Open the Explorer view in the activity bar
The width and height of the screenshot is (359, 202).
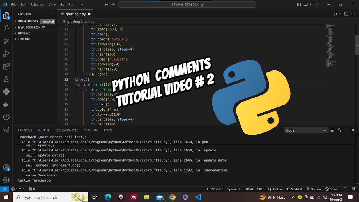pos(6,15)
